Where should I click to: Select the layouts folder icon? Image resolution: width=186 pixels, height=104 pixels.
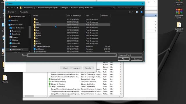tap(35, 33)
